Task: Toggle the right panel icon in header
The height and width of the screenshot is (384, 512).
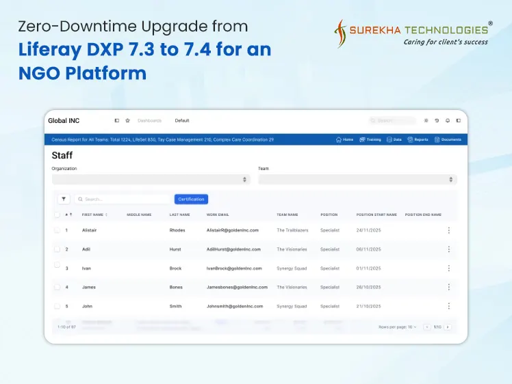Action: pyautogui.click(x=459, y=121)
